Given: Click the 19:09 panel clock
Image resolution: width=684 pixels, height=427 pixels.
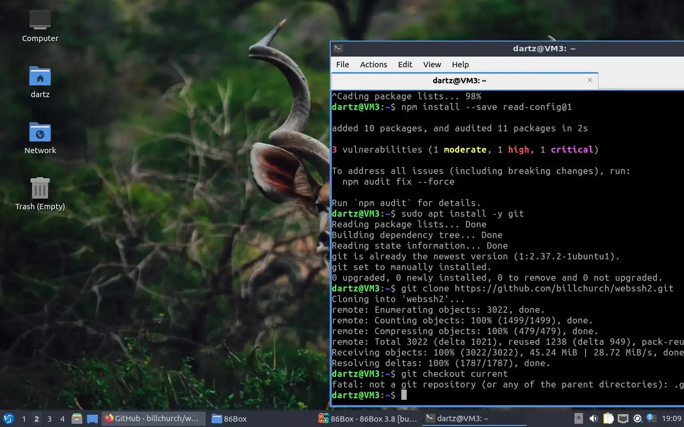Looking at the screenshot, I should pyautogui.click(x=672, y=418).
